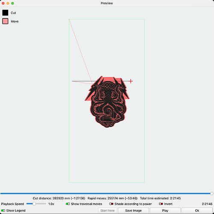Click Save Image button

point(134,211)
